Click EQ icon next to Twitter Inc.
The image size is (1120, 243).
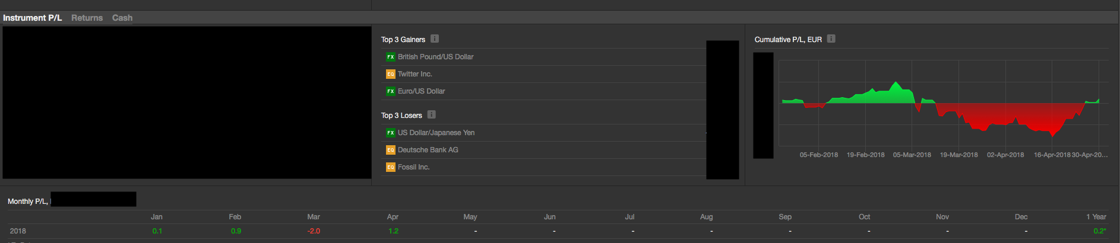[x=390, y=74]
